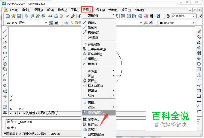Select the Move tool in right toolbar
The width and height of the screenshot is (204, 138).
click(x=199, y=58)
